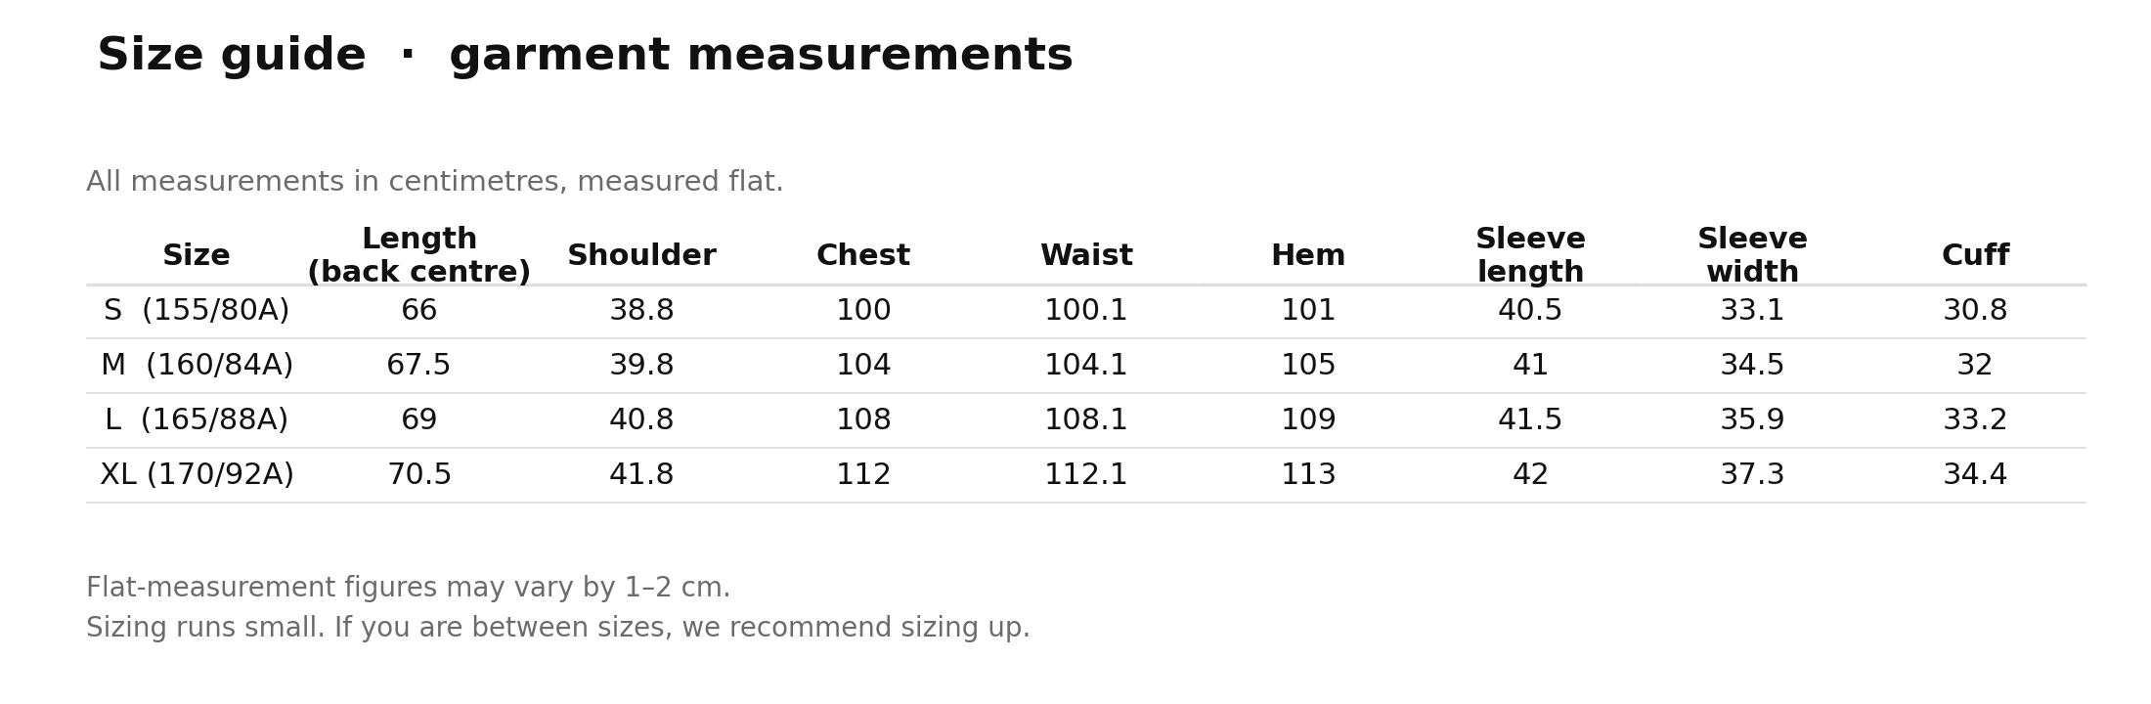Click the Size column header
This screenshot has width=2151, height=704.
click(x=197, y=256)
